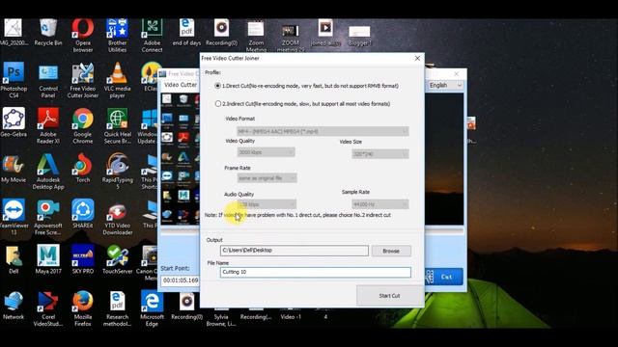Open Adobe Reader XI shortcut
Viewport: 618px width, 347px height.
(48, 125)
